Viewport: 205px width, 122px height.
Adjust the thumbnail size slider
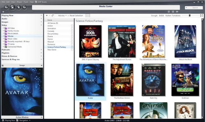(189, 16)
